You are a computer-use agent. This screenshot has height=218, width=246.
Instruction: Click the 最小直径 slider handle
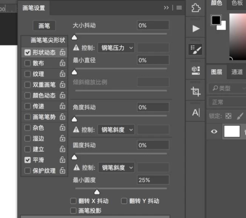click(x=74, y=72)
